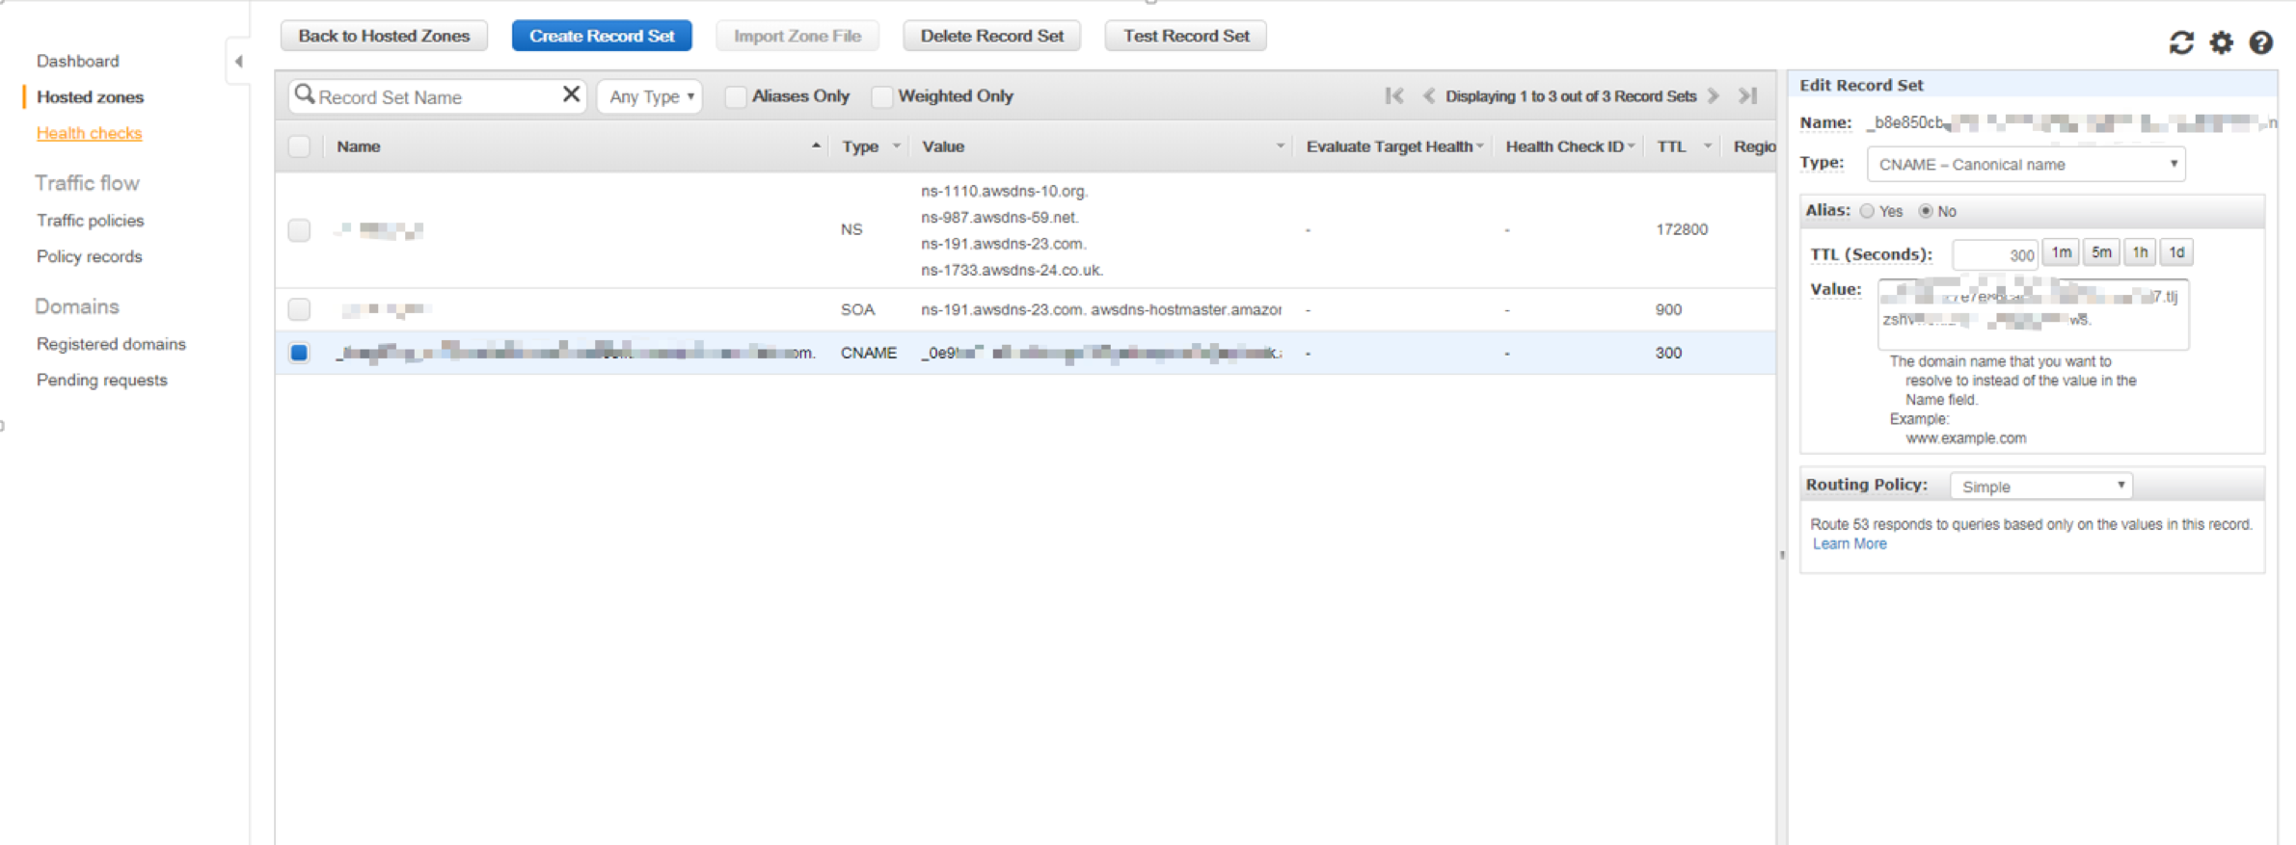Image resolution: width=2296 pixels, height=845 pixels.
Task: Enable the Aliases Only checkbox
Action: point(736,96)
